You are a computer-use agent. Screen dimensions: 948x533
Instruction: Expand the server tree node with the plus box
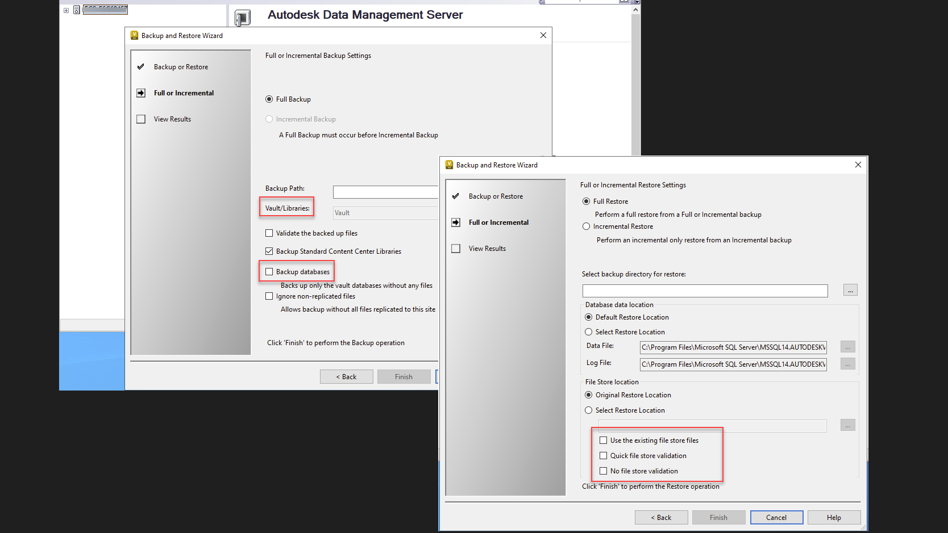tap(66, 10)
